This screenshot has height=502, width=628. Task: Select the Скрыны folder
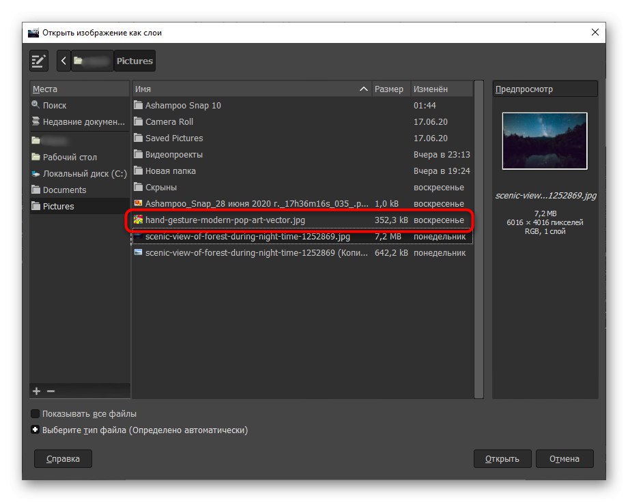tap(302, 188)
